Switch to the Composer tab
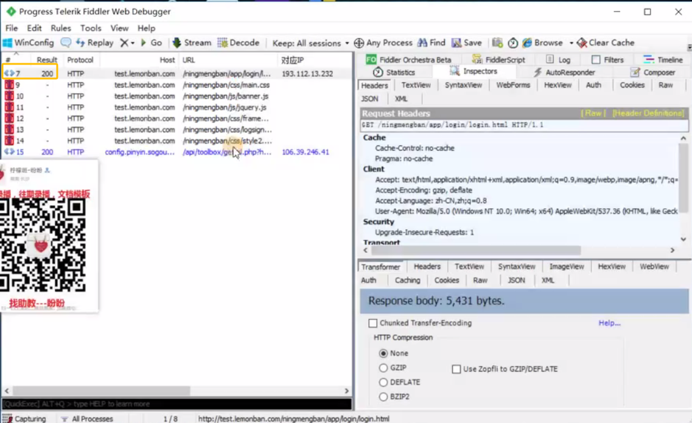692x423 pixels. 653,72
